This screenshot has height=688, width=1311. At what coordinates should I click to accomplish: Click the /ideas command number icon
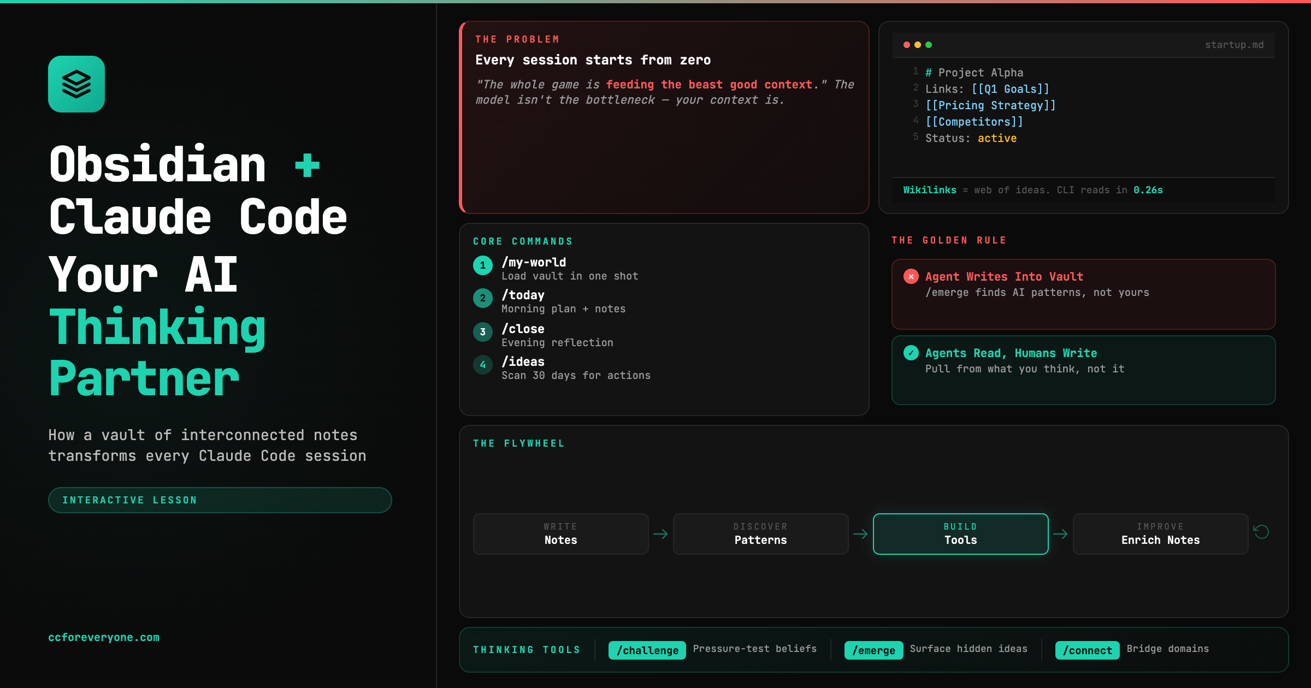coord(483,365)
